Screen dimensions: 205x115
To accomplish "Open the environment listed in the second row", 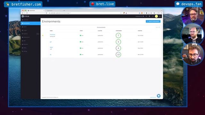I will pos(51,42).
